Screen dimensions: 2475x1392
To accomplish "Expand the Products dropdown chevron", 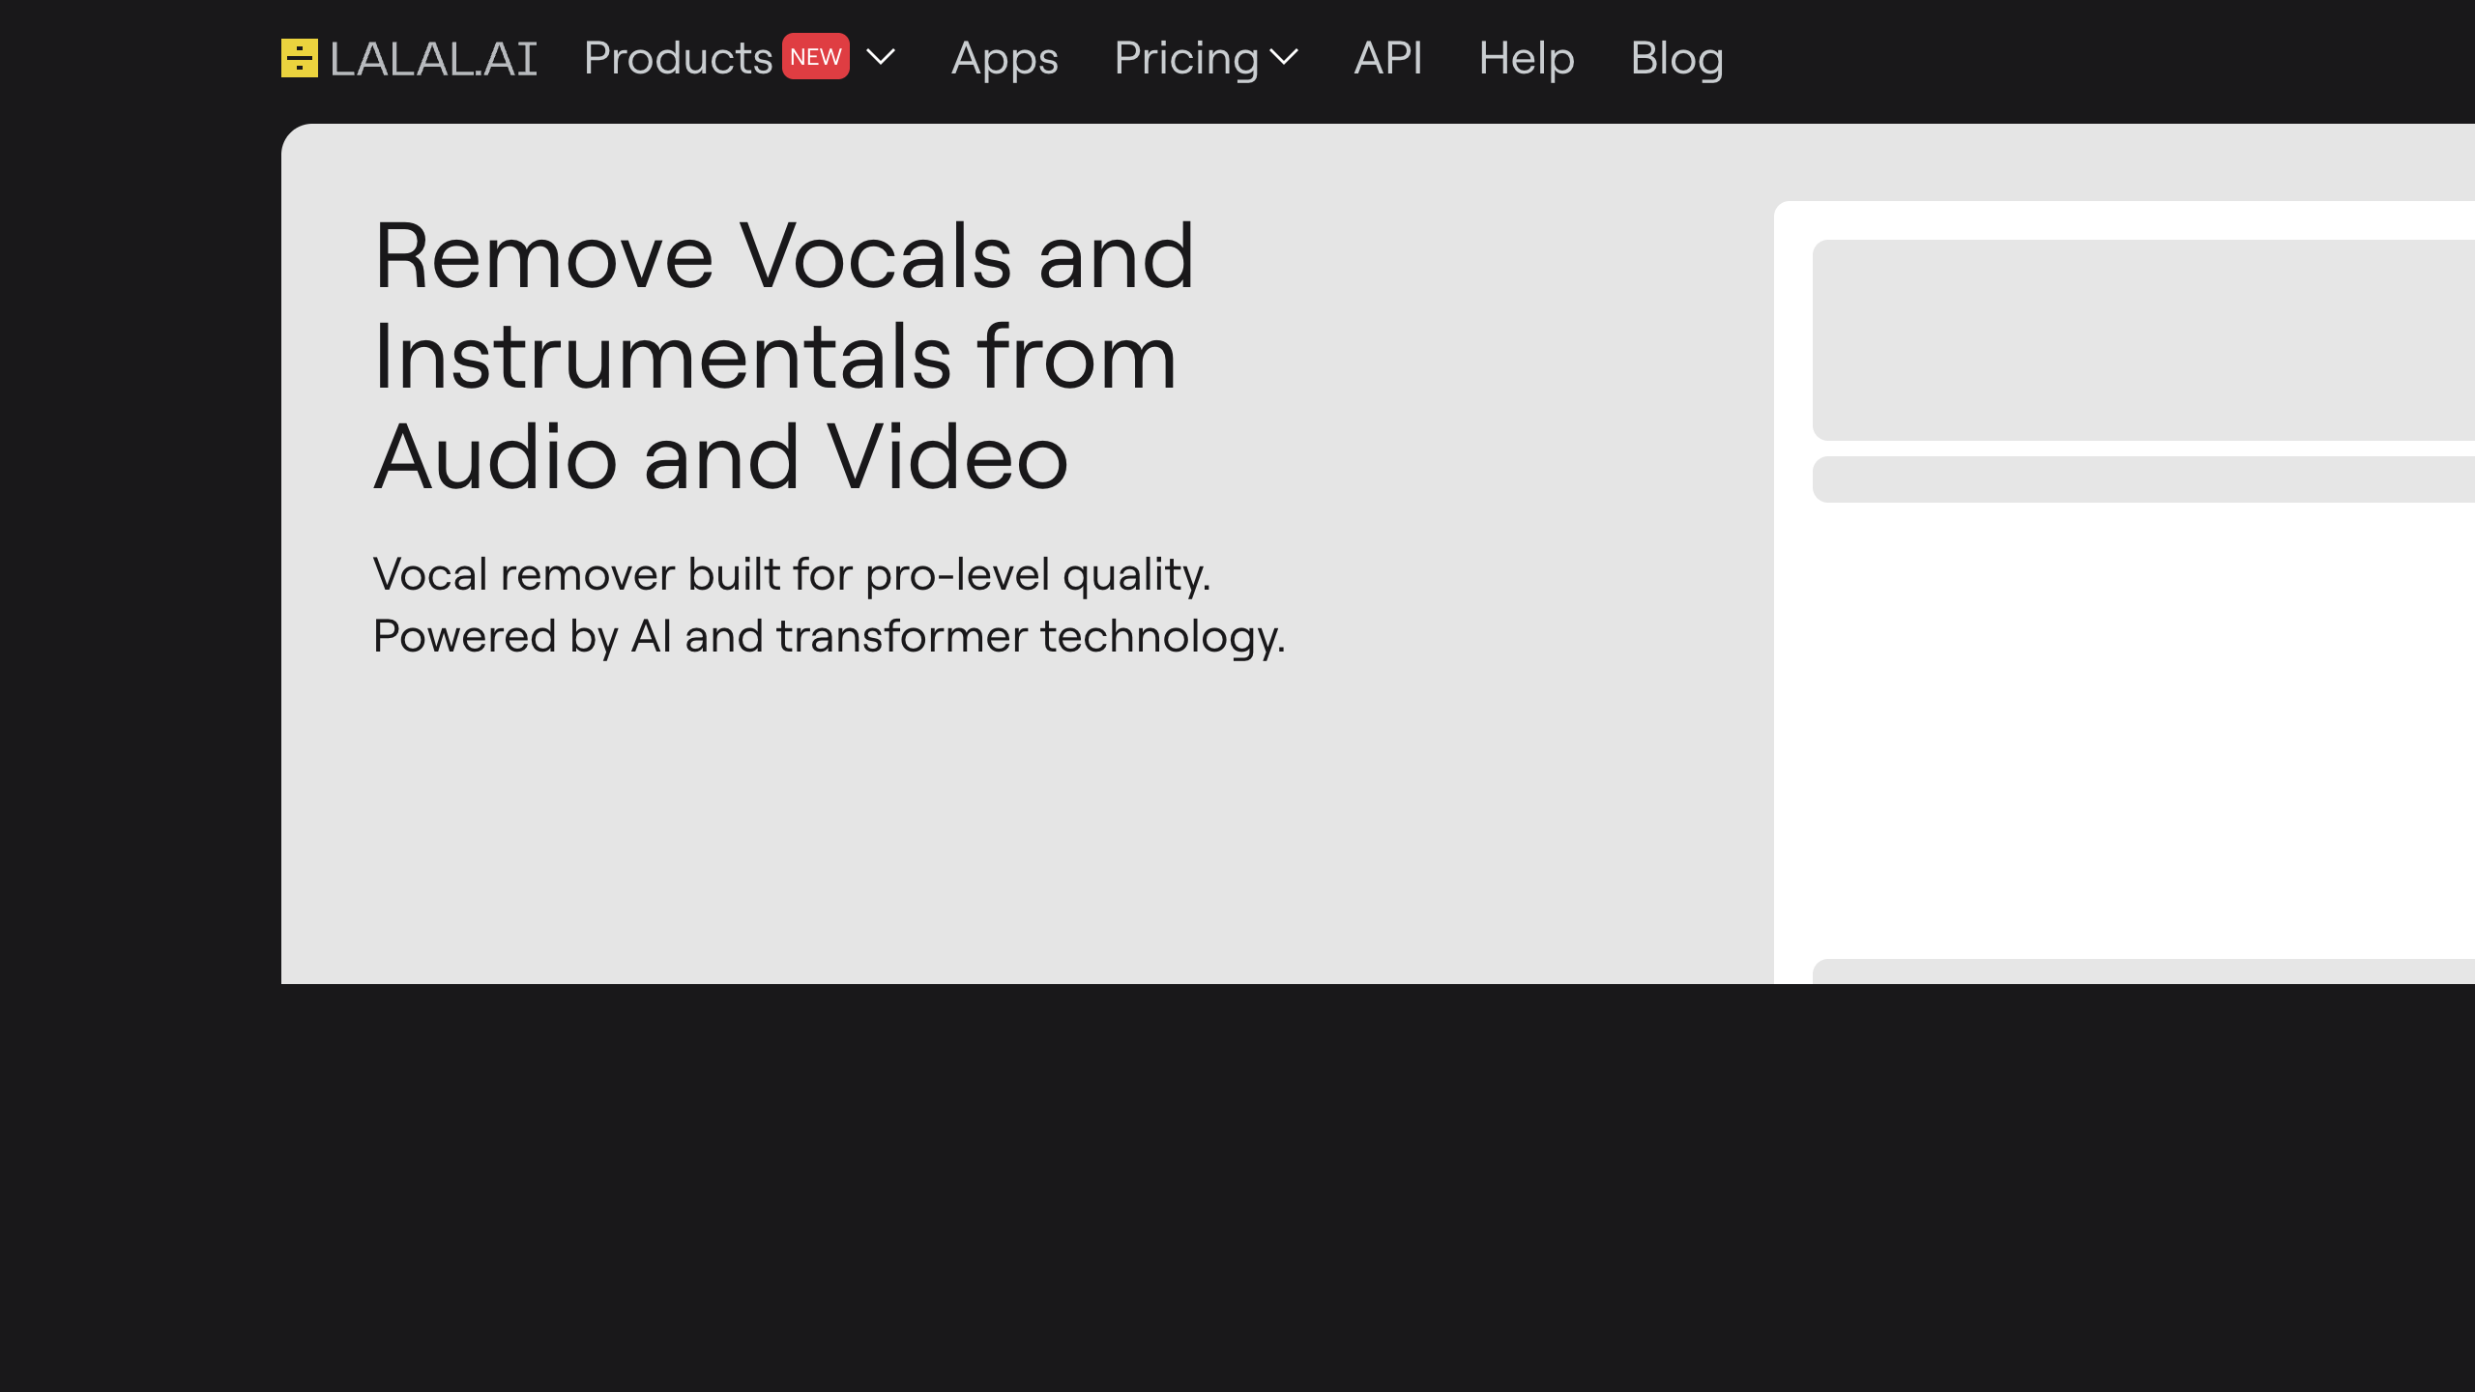I will pyautogui.click(x=881, y=57).
